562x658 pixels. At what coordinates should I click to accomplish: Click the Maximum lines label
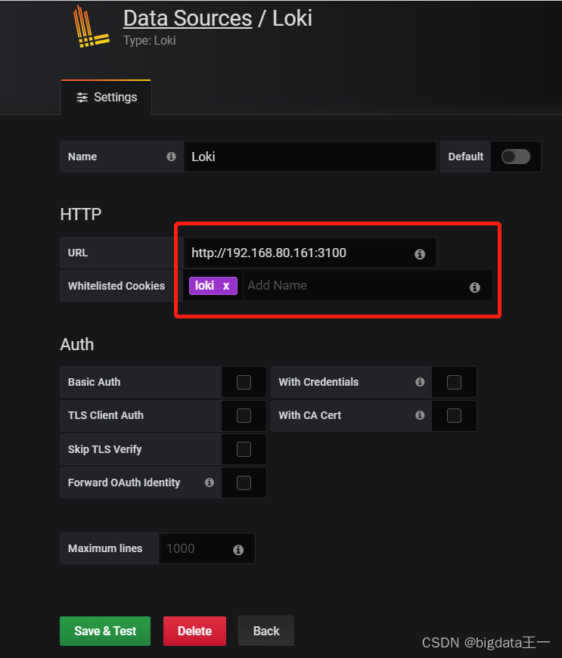105,548
